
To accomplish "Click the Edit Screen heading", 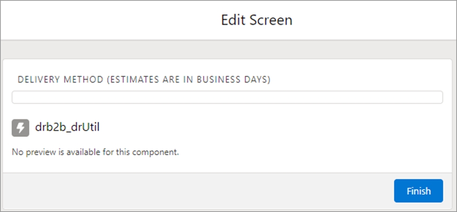I will coord(256,20).
